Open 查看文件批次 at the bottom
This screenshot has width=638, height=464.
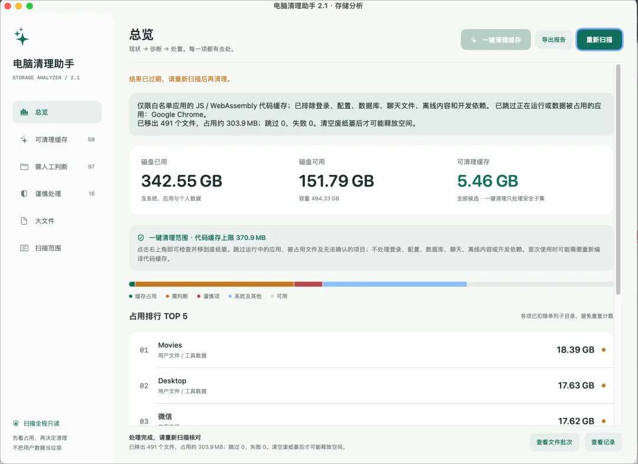coord(554,442)
